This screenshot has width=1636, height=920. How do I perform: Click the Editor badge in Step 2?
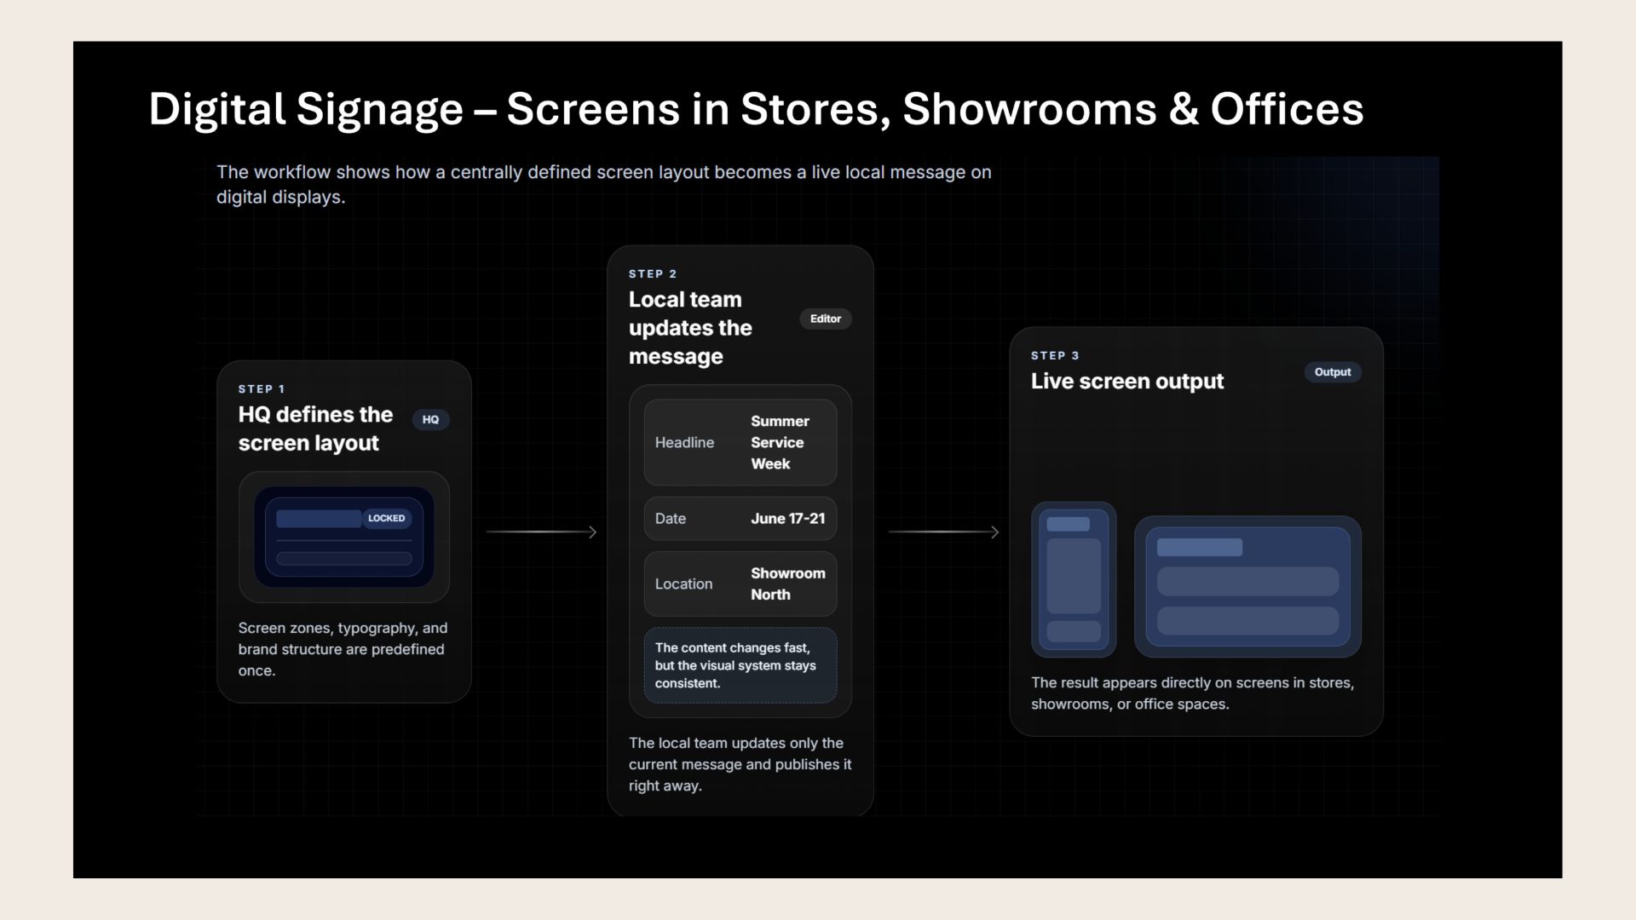tap(825, 319)
